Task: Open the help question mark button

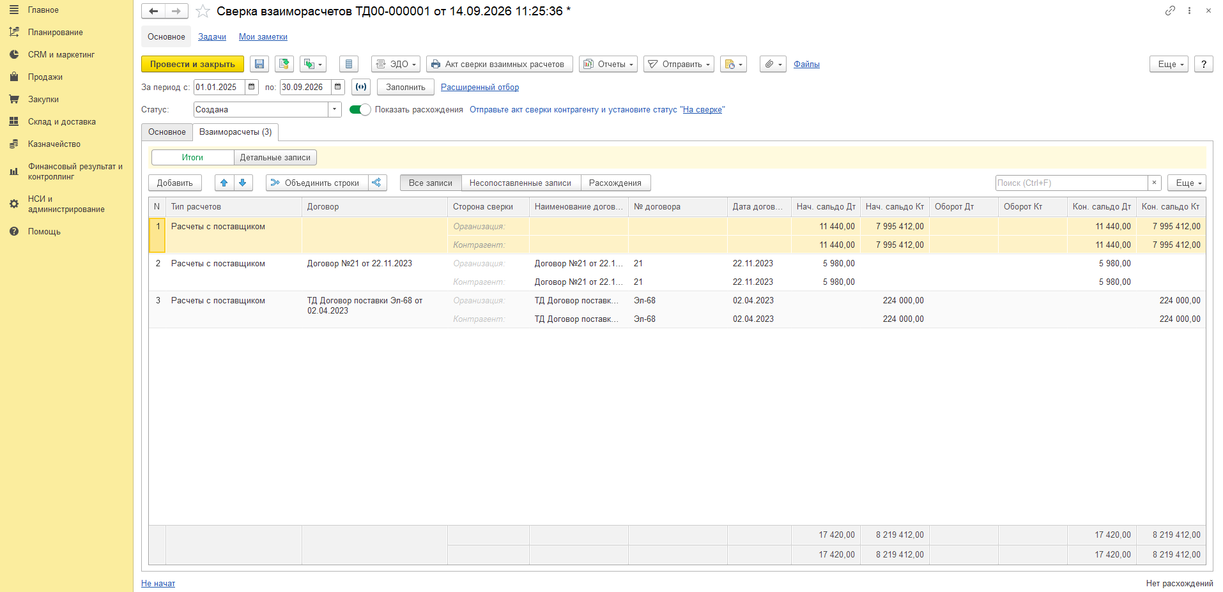Action: (x=1204, y=64)
